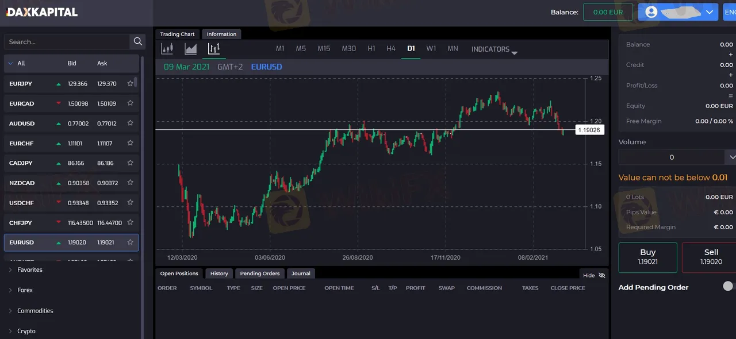736x339 pixels.
Task: Expand the Crypto category
Action: (26, 331)
